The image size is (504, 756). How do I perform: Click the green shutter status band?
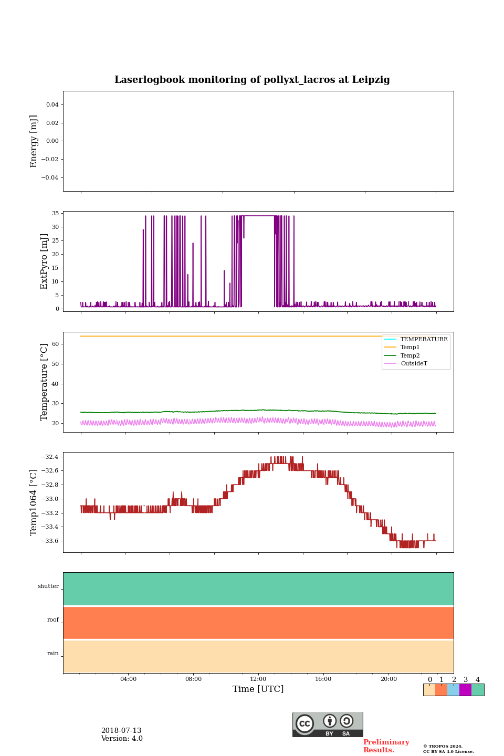(258, 589)
